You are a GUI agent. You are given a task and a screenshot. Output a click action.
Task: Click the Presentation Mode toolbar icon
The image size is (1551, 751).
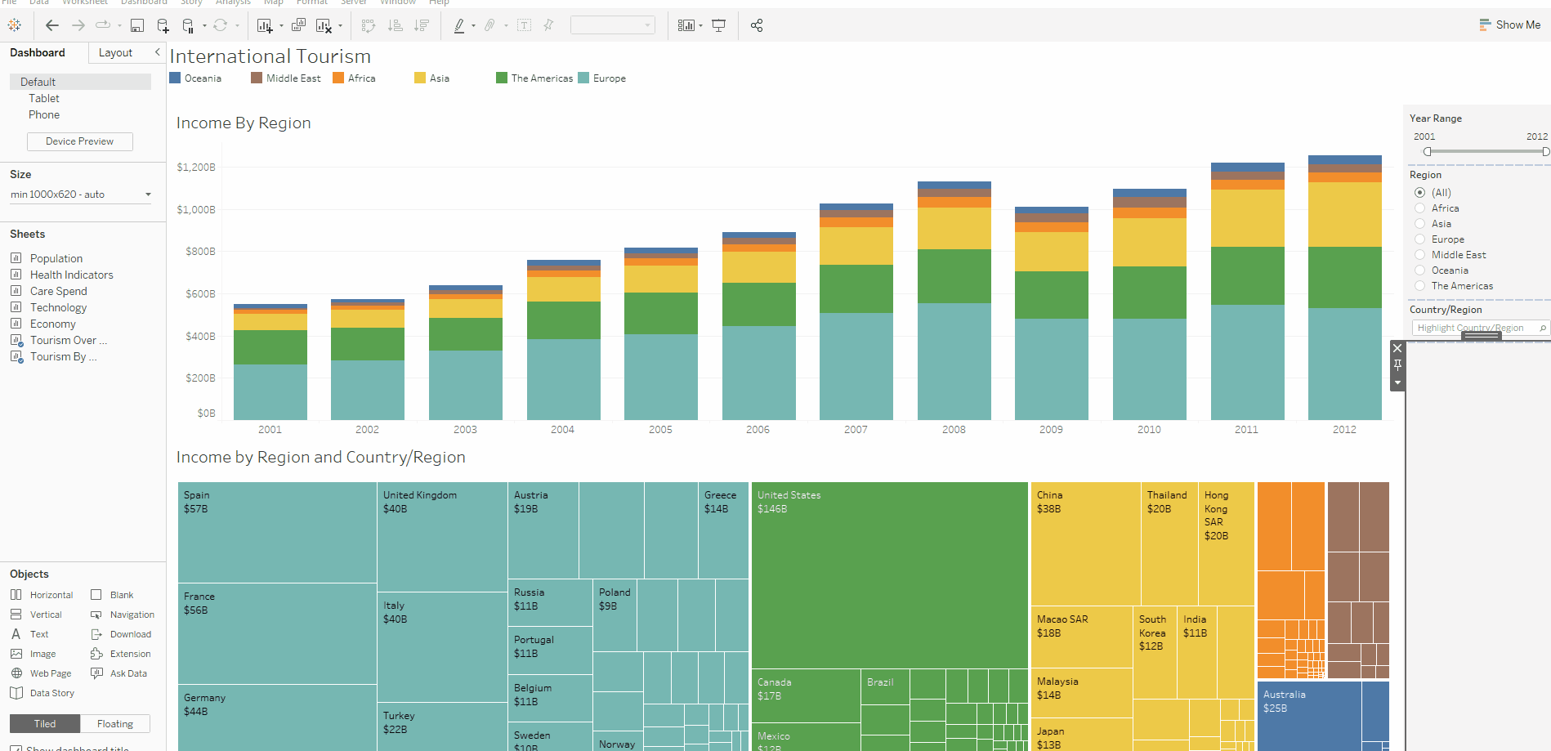pyautogui.click(x=718, y=25)
